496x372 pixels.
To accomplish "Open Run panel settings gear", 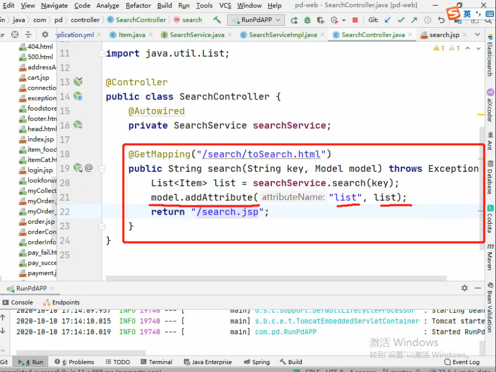I will coord(465,288).
